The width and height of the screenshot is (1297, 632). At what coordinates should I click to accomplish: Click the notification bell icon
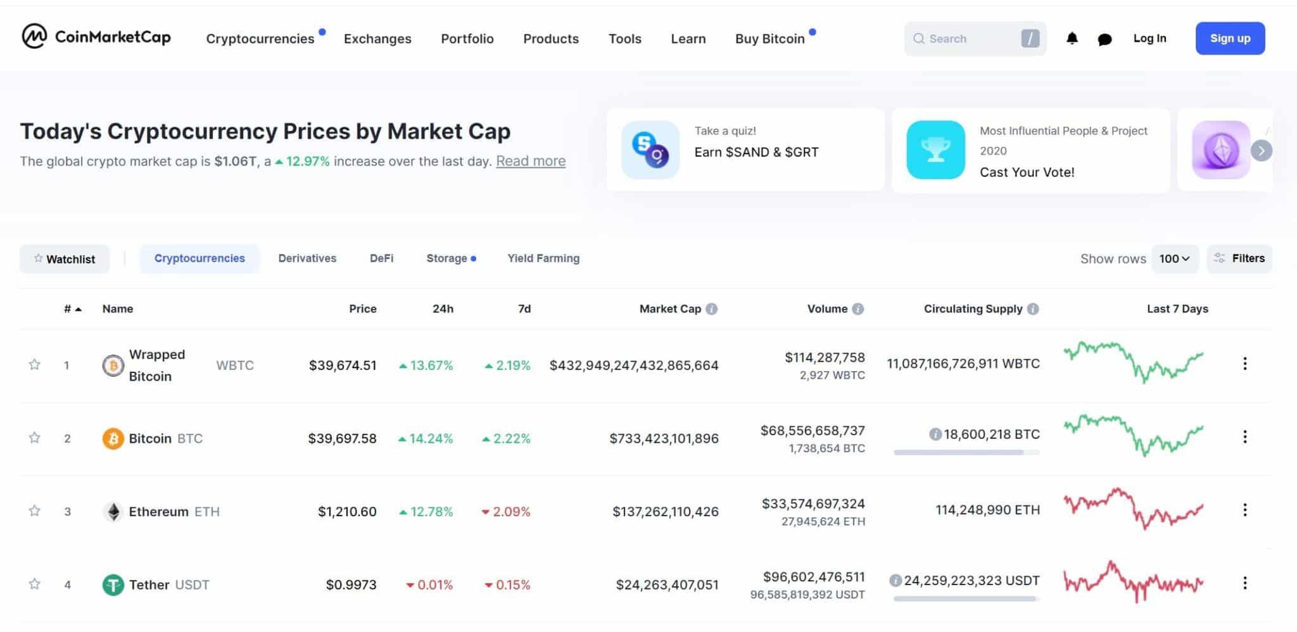(1072, 39)
